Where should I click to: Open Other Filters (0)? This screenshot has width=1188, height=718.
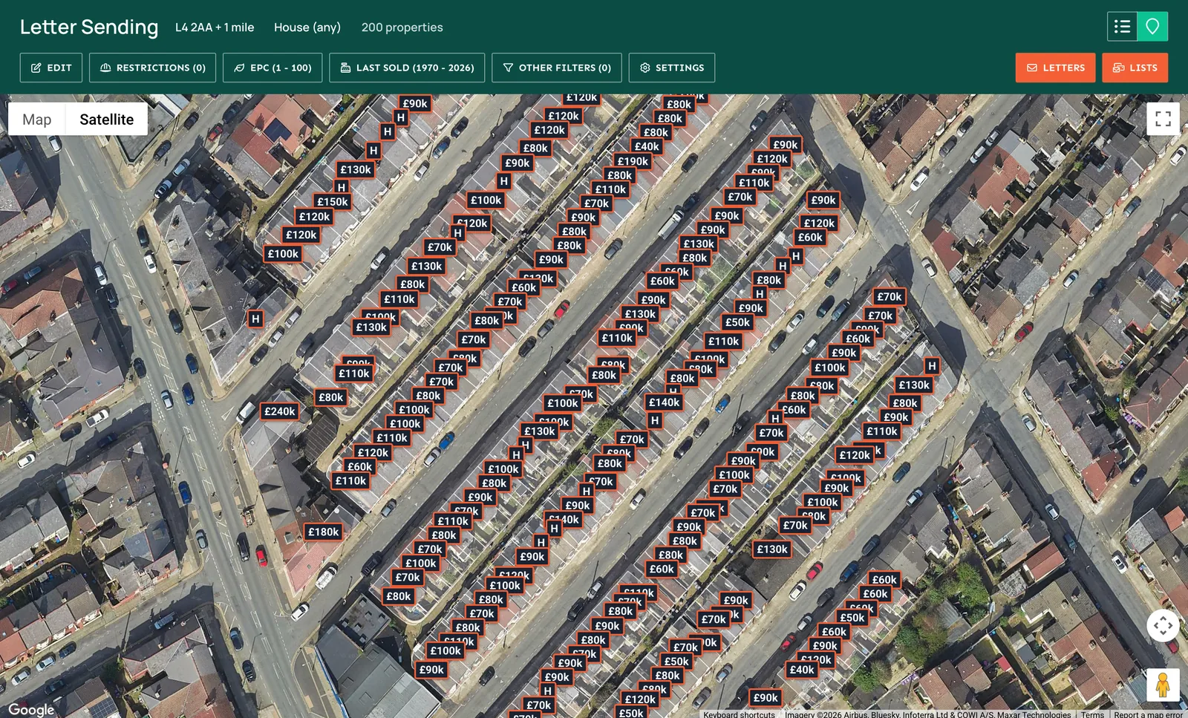[557, 68]
